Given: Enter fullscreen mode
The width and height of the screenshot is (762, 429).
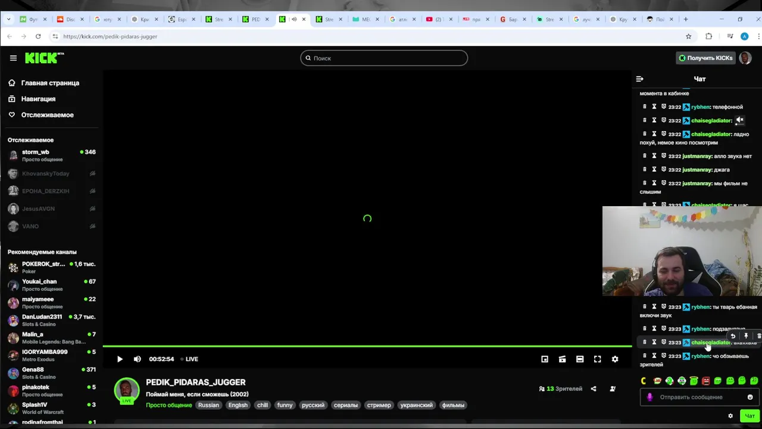Looking at the screenshot, I should pos(597,359).
